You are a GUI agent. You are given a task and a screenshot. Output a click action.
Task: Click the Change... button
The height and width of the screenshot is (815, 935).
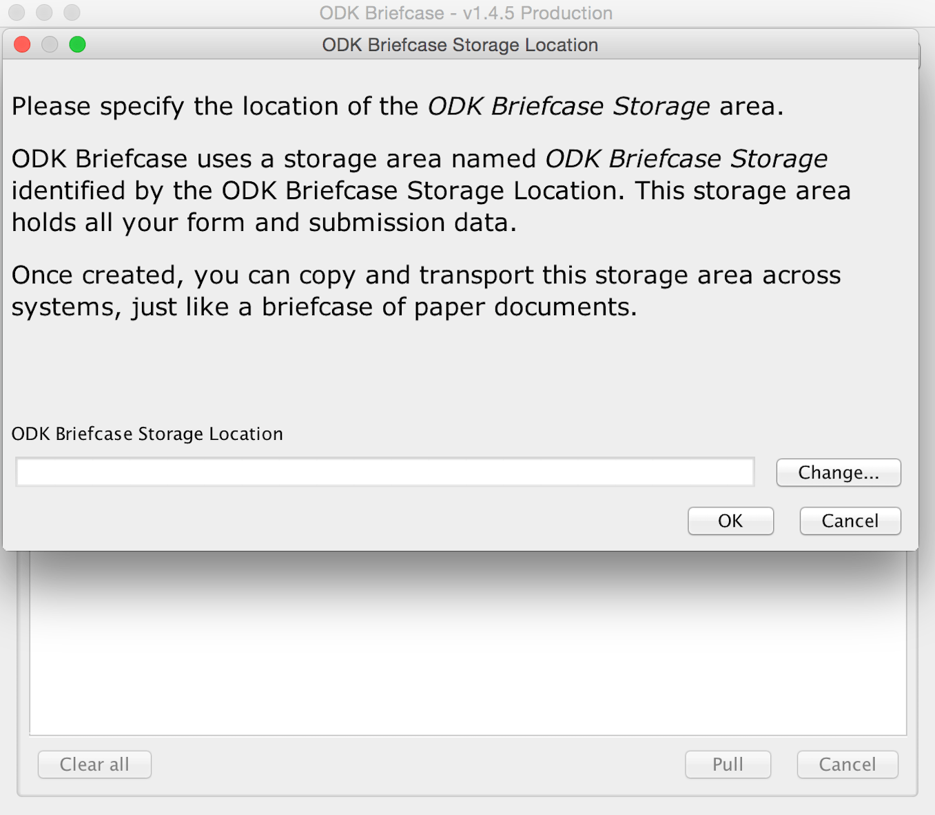(x=838, y=472)
